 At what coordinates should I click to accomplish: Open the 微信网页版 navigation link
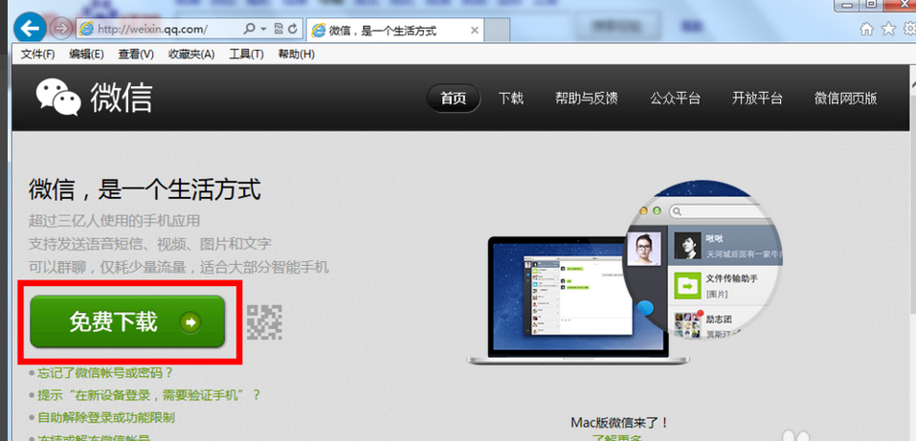(x=846, y=99)
